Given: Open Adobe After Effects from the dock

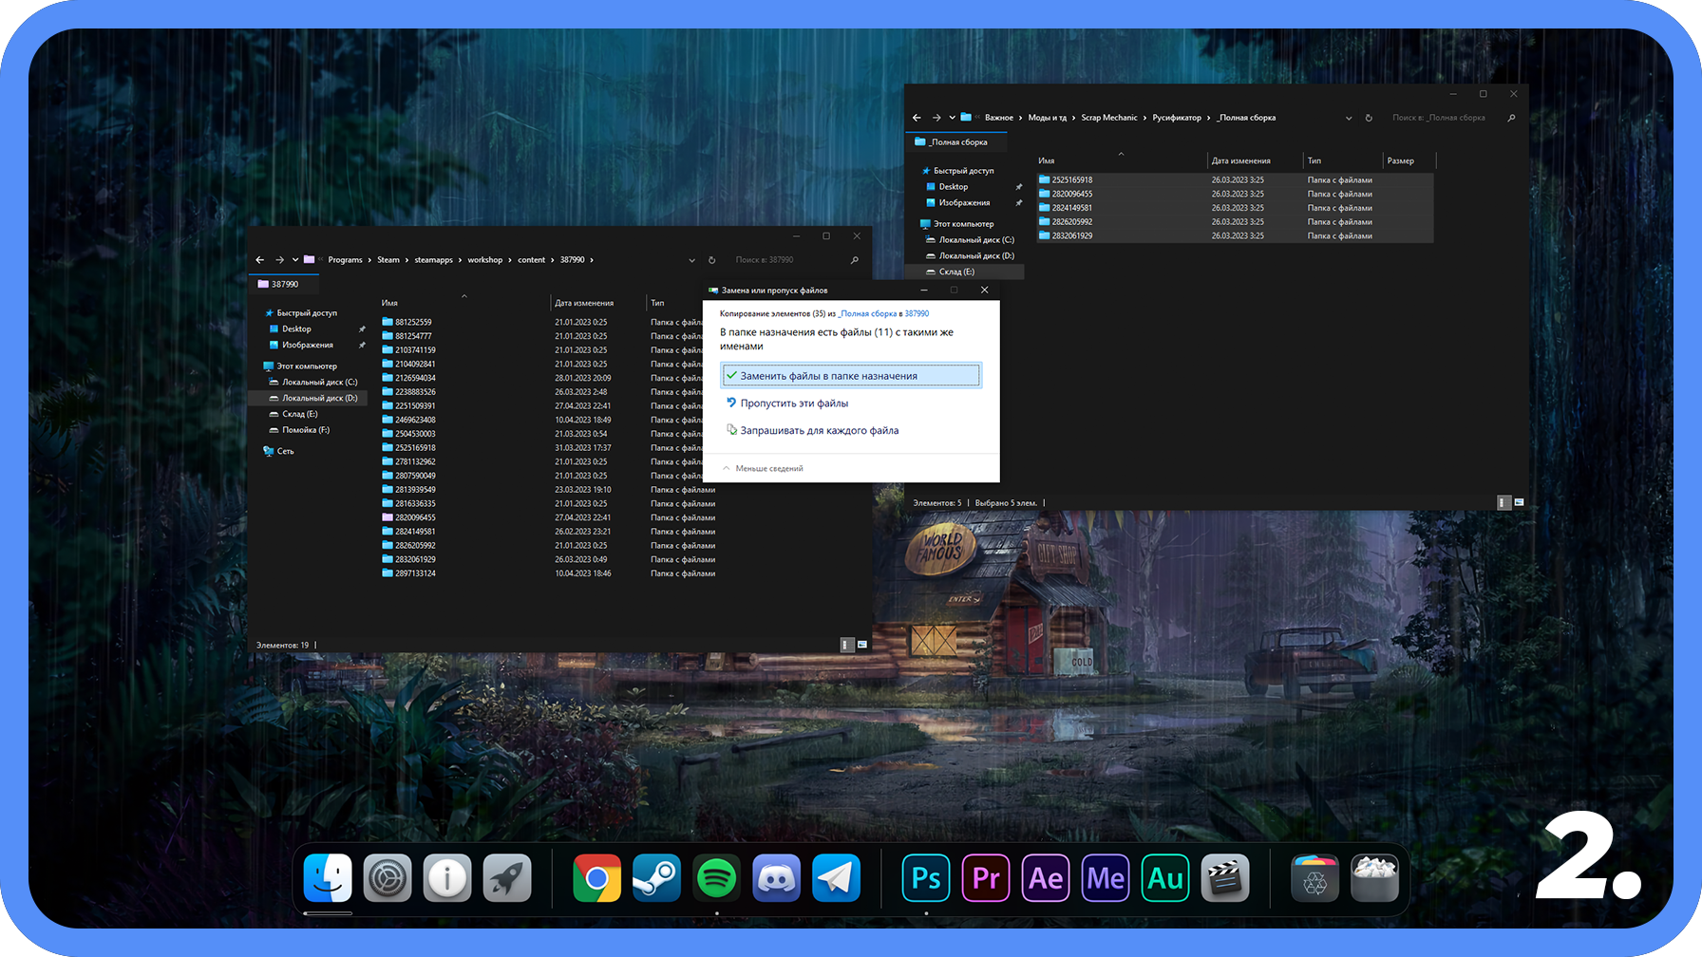Looking at the screenshot, I should (x=1046, y=878).
